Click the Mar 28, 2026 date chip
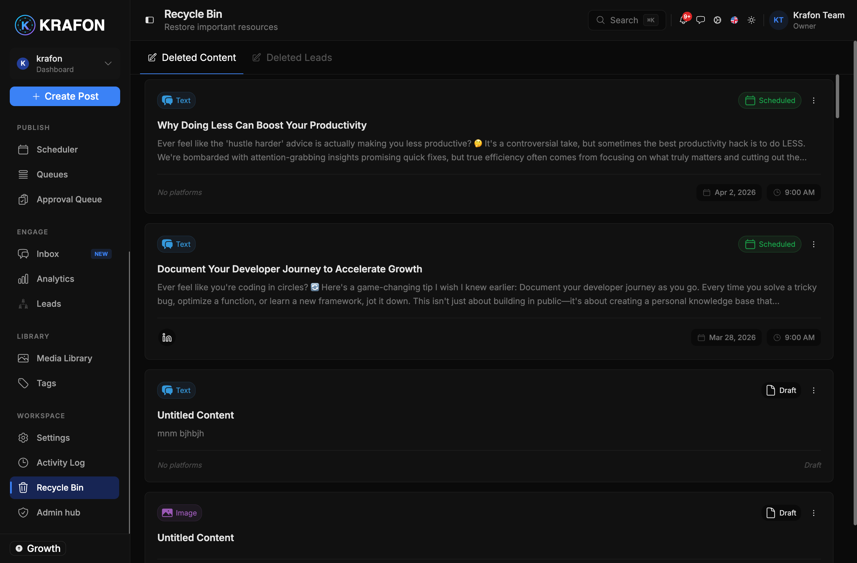Image resolution: width=857 pixels, height=563 pixels. tap(727, 337)
